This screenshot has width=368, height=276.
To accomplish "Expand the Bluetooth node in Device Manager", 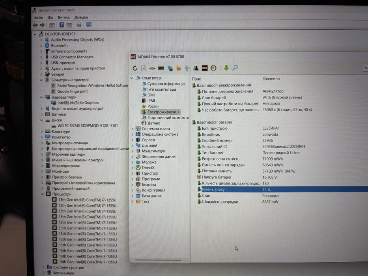I will [x=41, y=45].
